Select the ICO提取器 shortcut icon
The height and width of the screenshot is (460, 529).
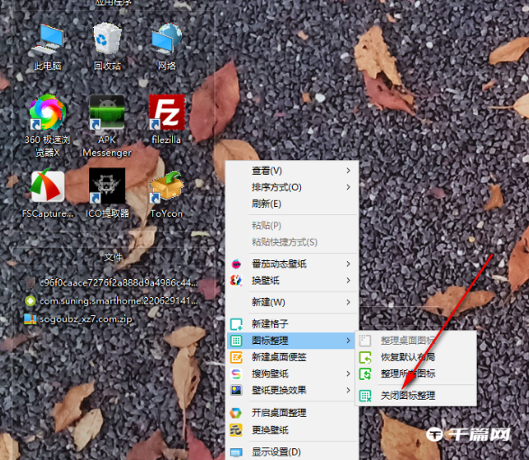tap(107, 185)
